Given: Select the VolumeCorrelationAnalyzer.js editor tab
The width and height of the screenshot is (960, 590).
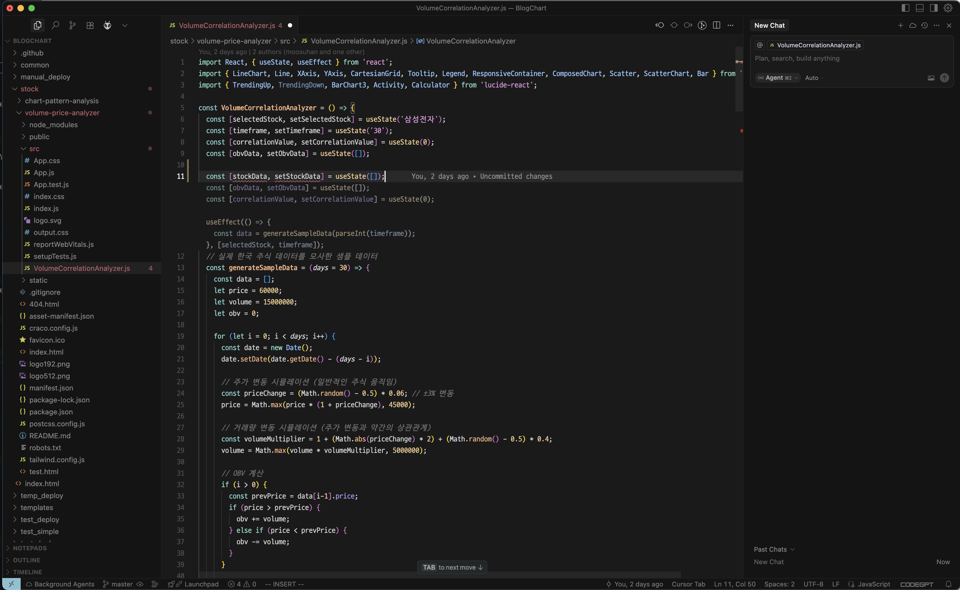Looking at the screenshot, I should [227, 25].
